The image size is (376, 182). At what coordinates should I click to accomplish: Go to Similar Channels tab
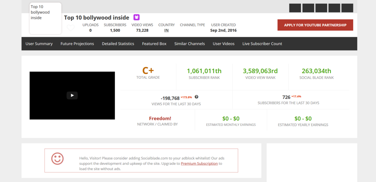click(x=189, y=44)
